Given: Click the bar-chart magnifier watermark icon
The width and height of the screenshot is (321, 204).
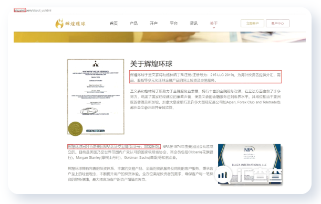Looking at the screenshot, I should click(x=223, y=175).
